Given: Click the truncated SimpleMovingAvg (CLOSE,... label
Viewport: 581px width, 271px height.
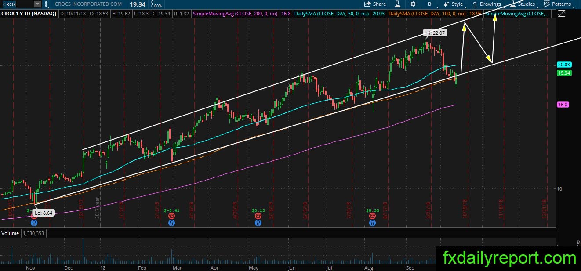Looking at the screenshot, I should pos(517,14).
